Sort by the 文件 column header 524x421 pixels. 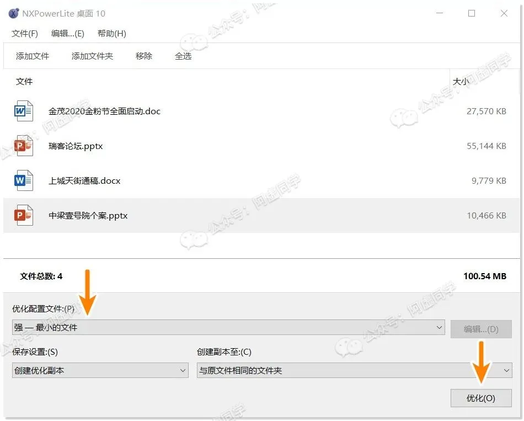[24, 81]
